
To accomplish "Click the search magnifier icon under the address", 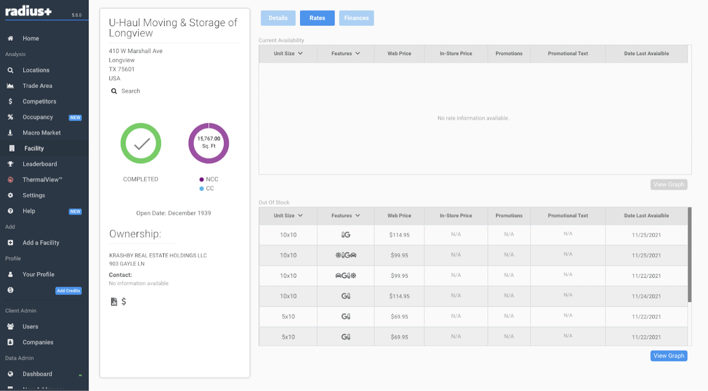I will pos(114,91).
